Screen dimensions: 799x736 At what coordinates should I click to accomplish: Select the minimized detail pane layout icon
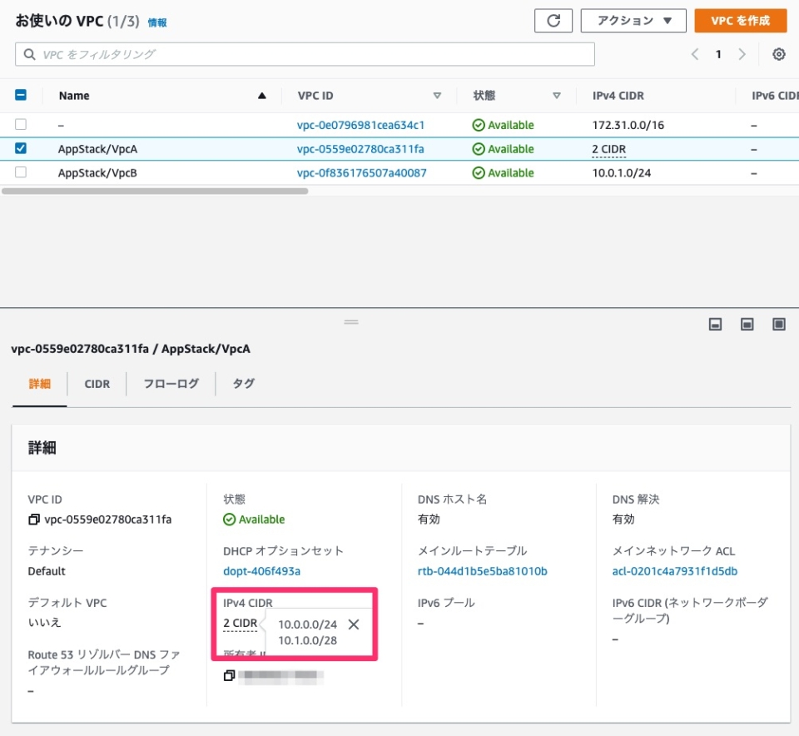715,325
